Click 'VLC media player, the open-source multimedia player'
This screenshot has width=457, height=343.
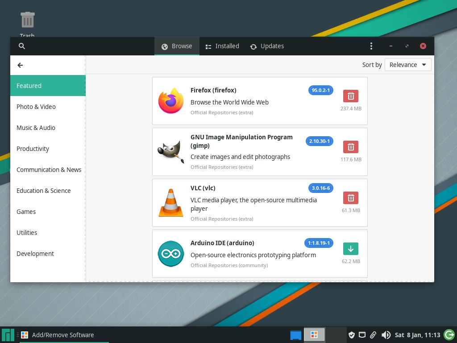coord(253,205)
